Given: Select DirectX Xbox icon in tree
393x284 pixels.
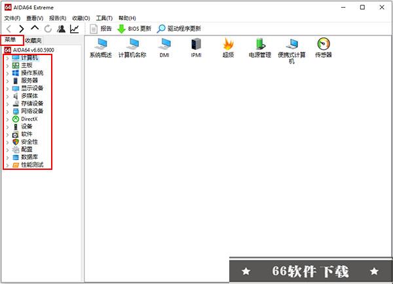Looking at the screenshot, I should click(16, 119).
